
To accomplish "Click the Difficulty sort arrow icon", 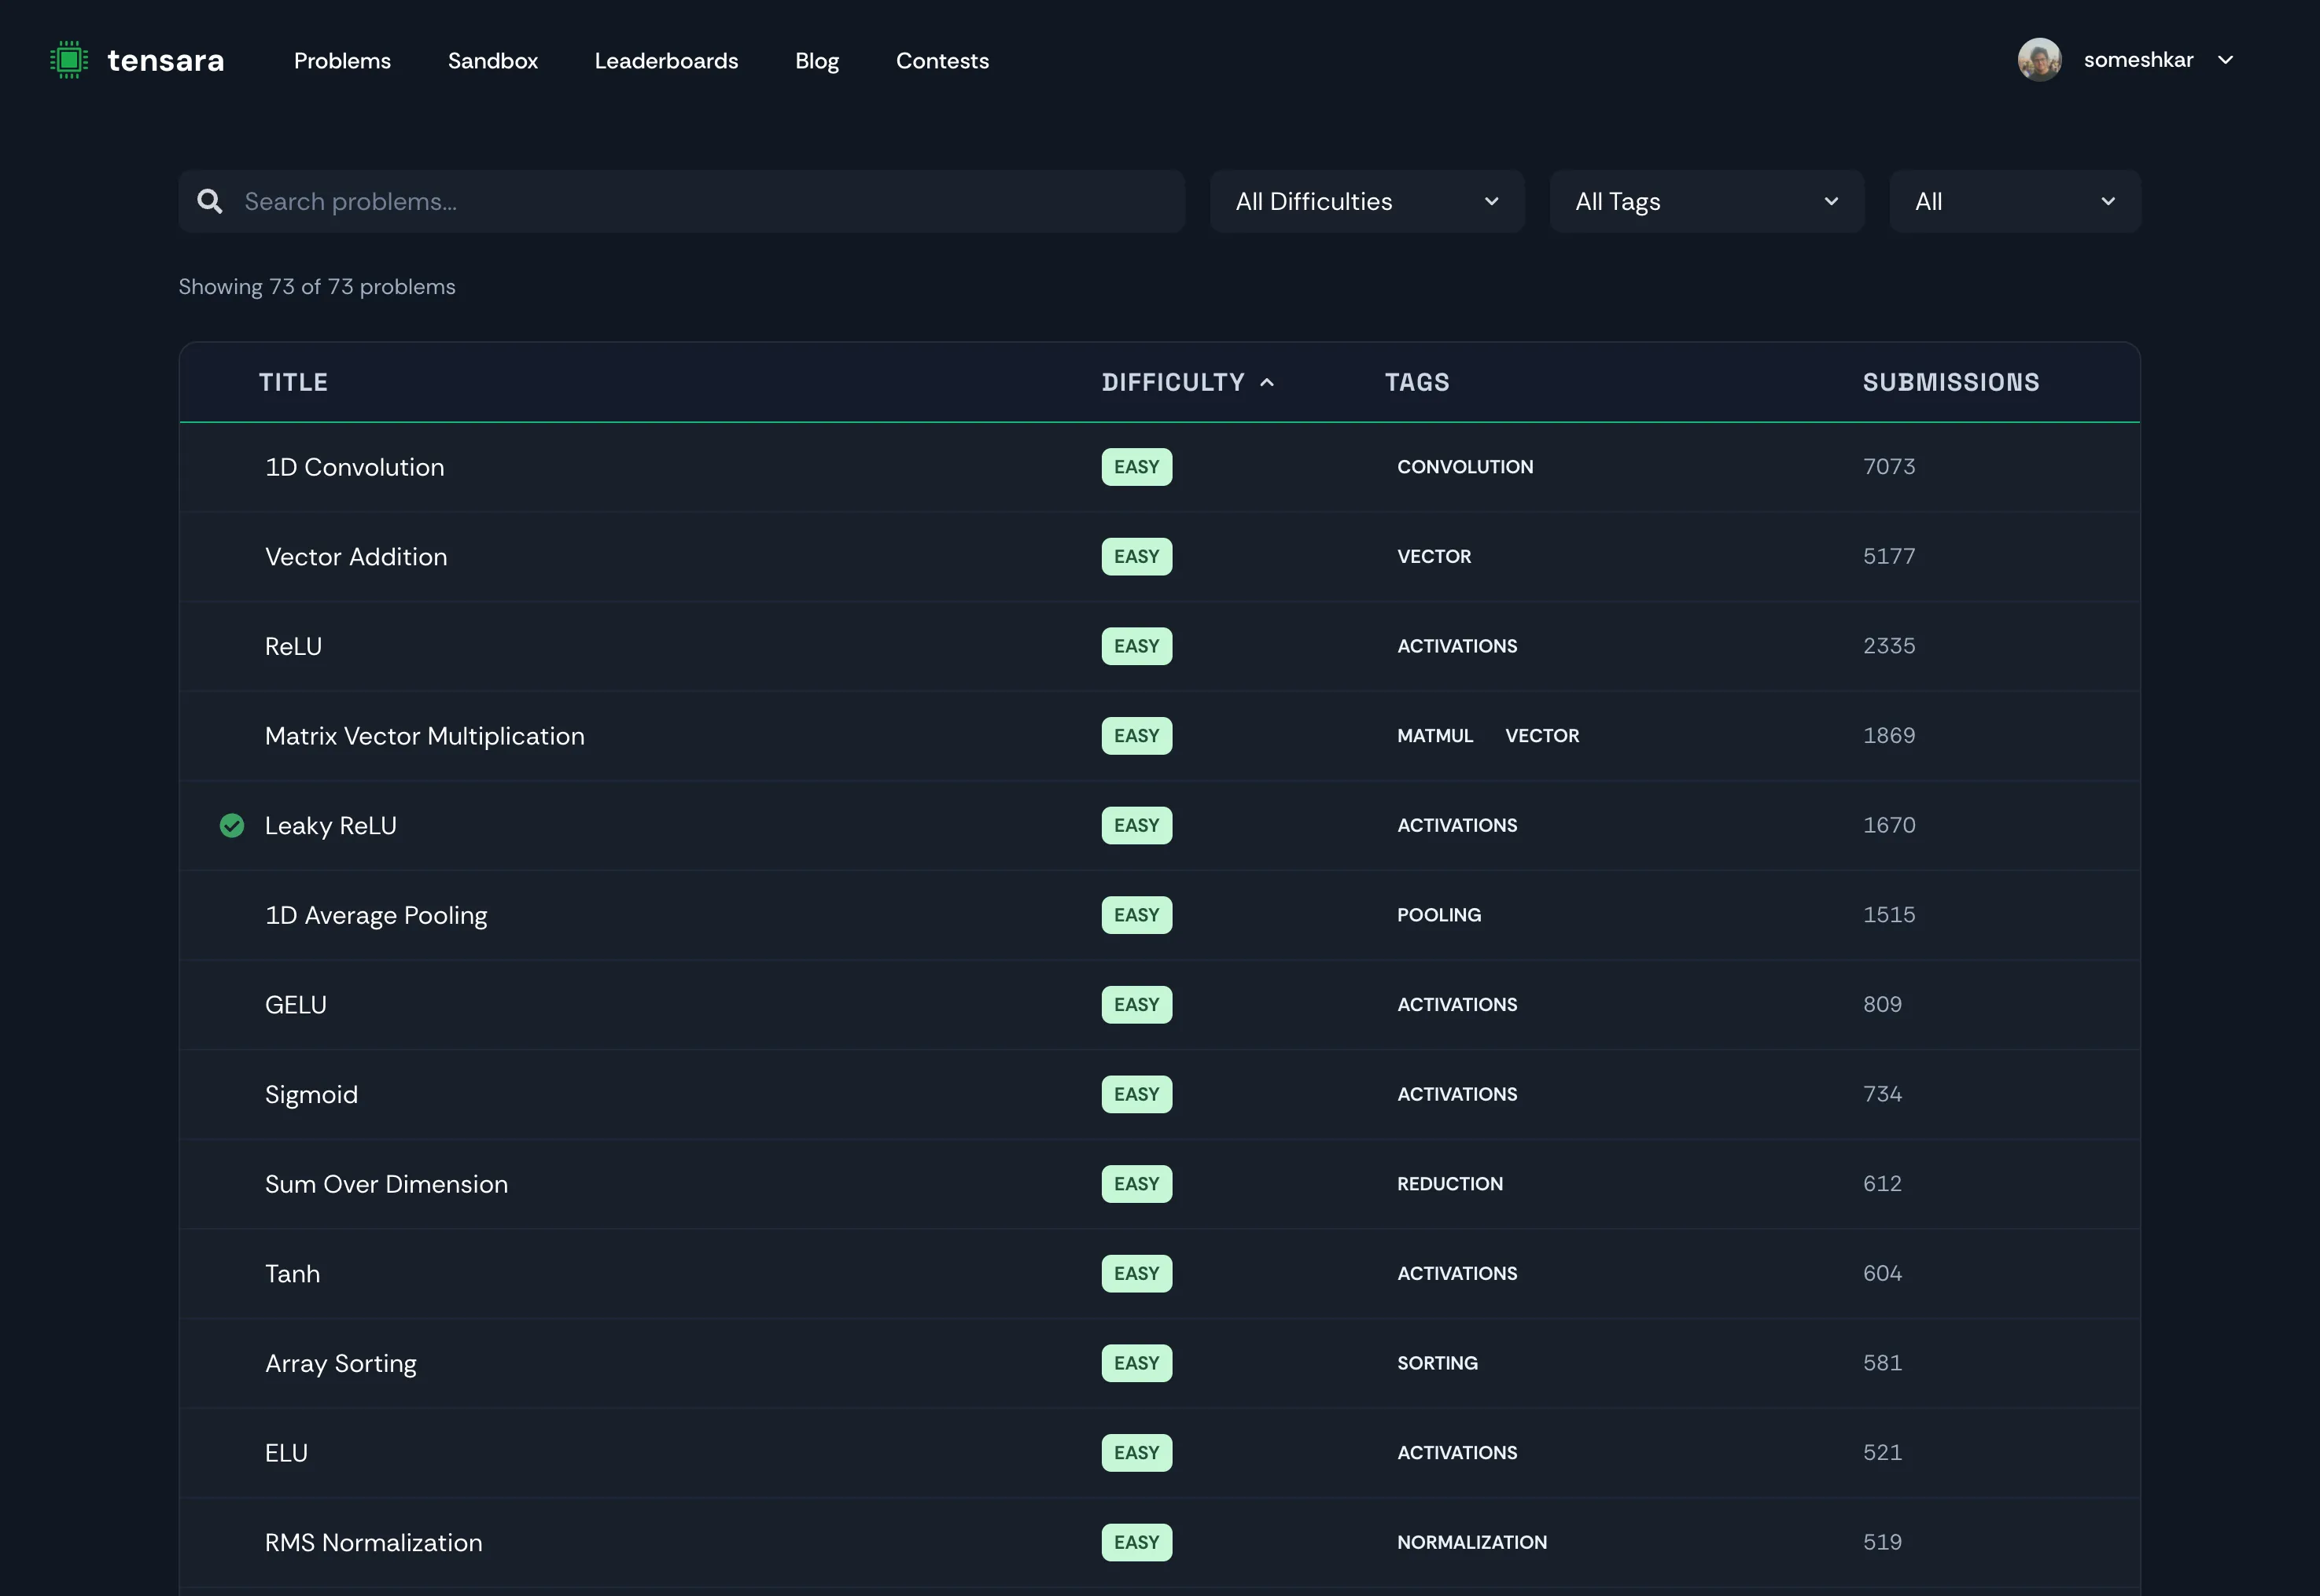I will [1267, 383].
